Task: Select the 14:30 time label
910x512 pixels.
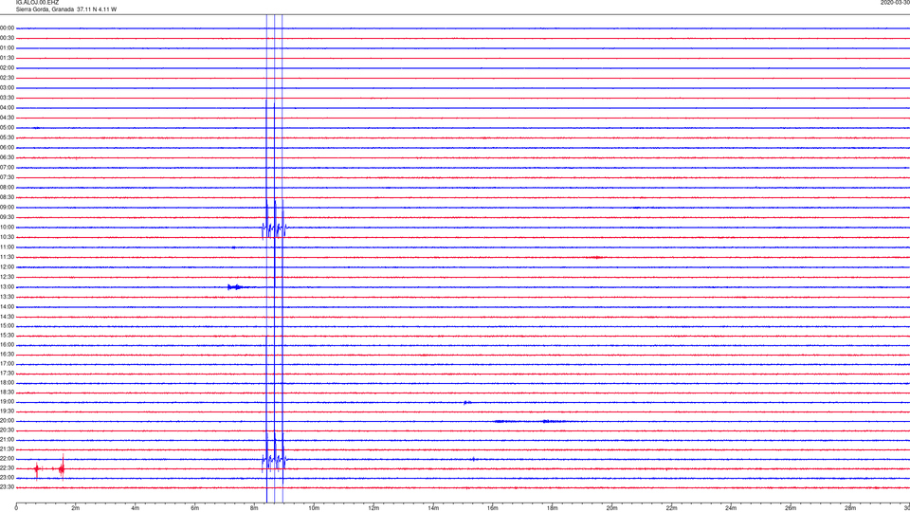Action: pyautogui.click(x=7, y=317)
